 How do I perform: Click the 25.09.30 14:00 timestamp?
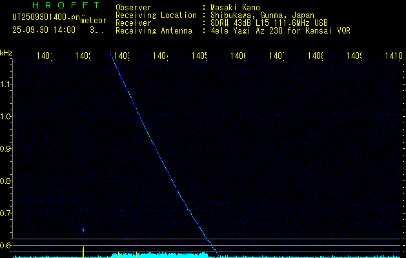(44, 30)
